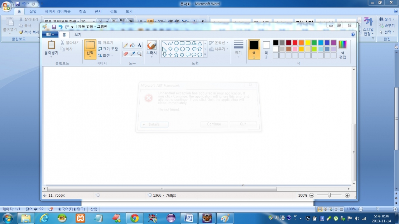Open Word's Insert (삽입) tab
This screenshot has width=399, height=224.
[x=33, y=11]
